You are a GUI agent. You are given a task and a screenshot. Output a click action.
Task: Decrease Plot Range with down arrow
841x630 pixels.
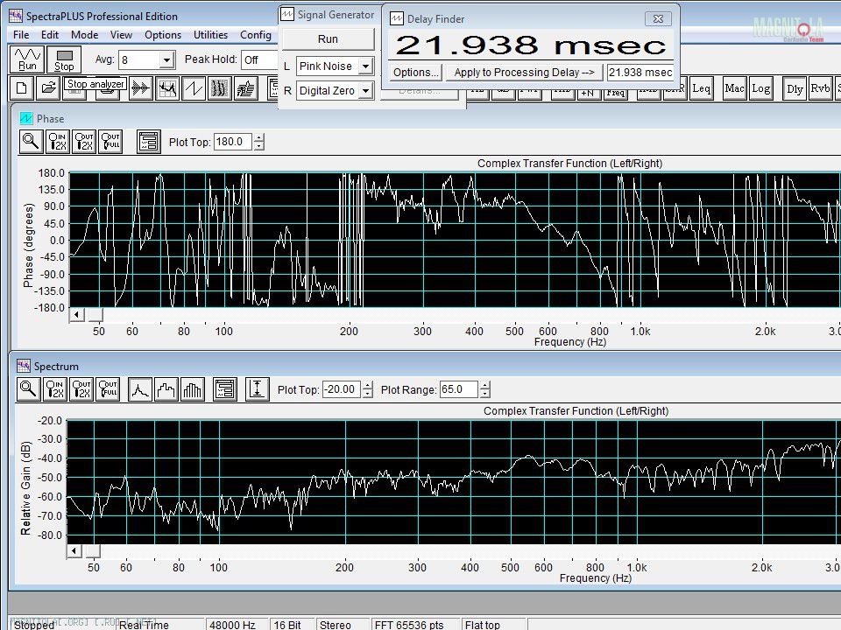[x=484, y=394]
